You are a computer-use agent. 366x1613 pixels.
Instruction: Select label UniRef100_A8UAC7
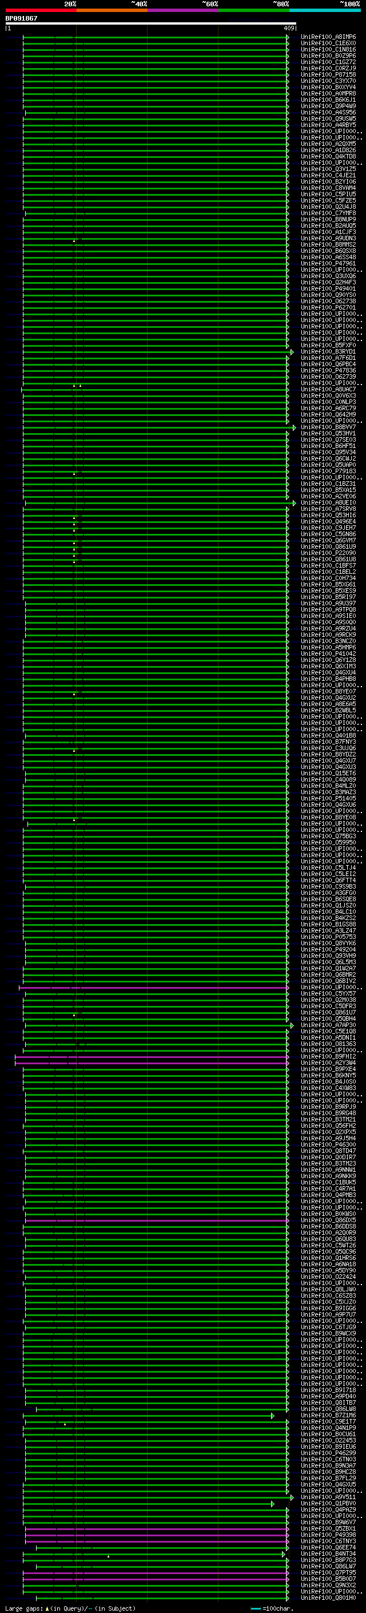(x=328, y=390)
